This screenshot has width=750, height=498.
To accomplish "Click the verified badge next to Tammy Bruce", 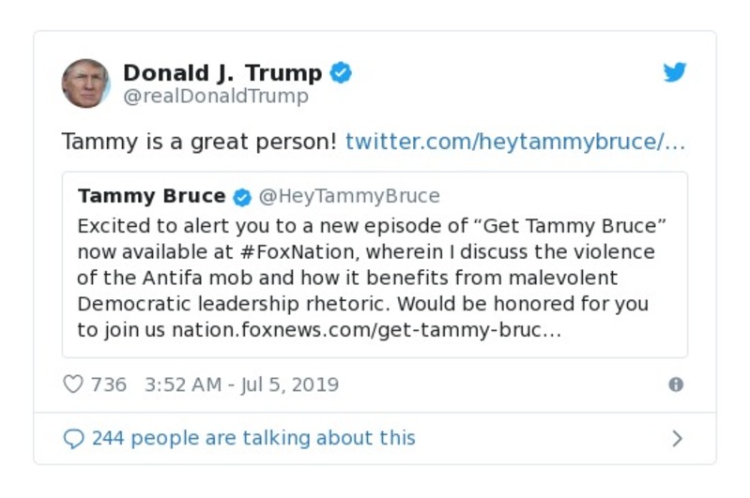I will 242,197.
